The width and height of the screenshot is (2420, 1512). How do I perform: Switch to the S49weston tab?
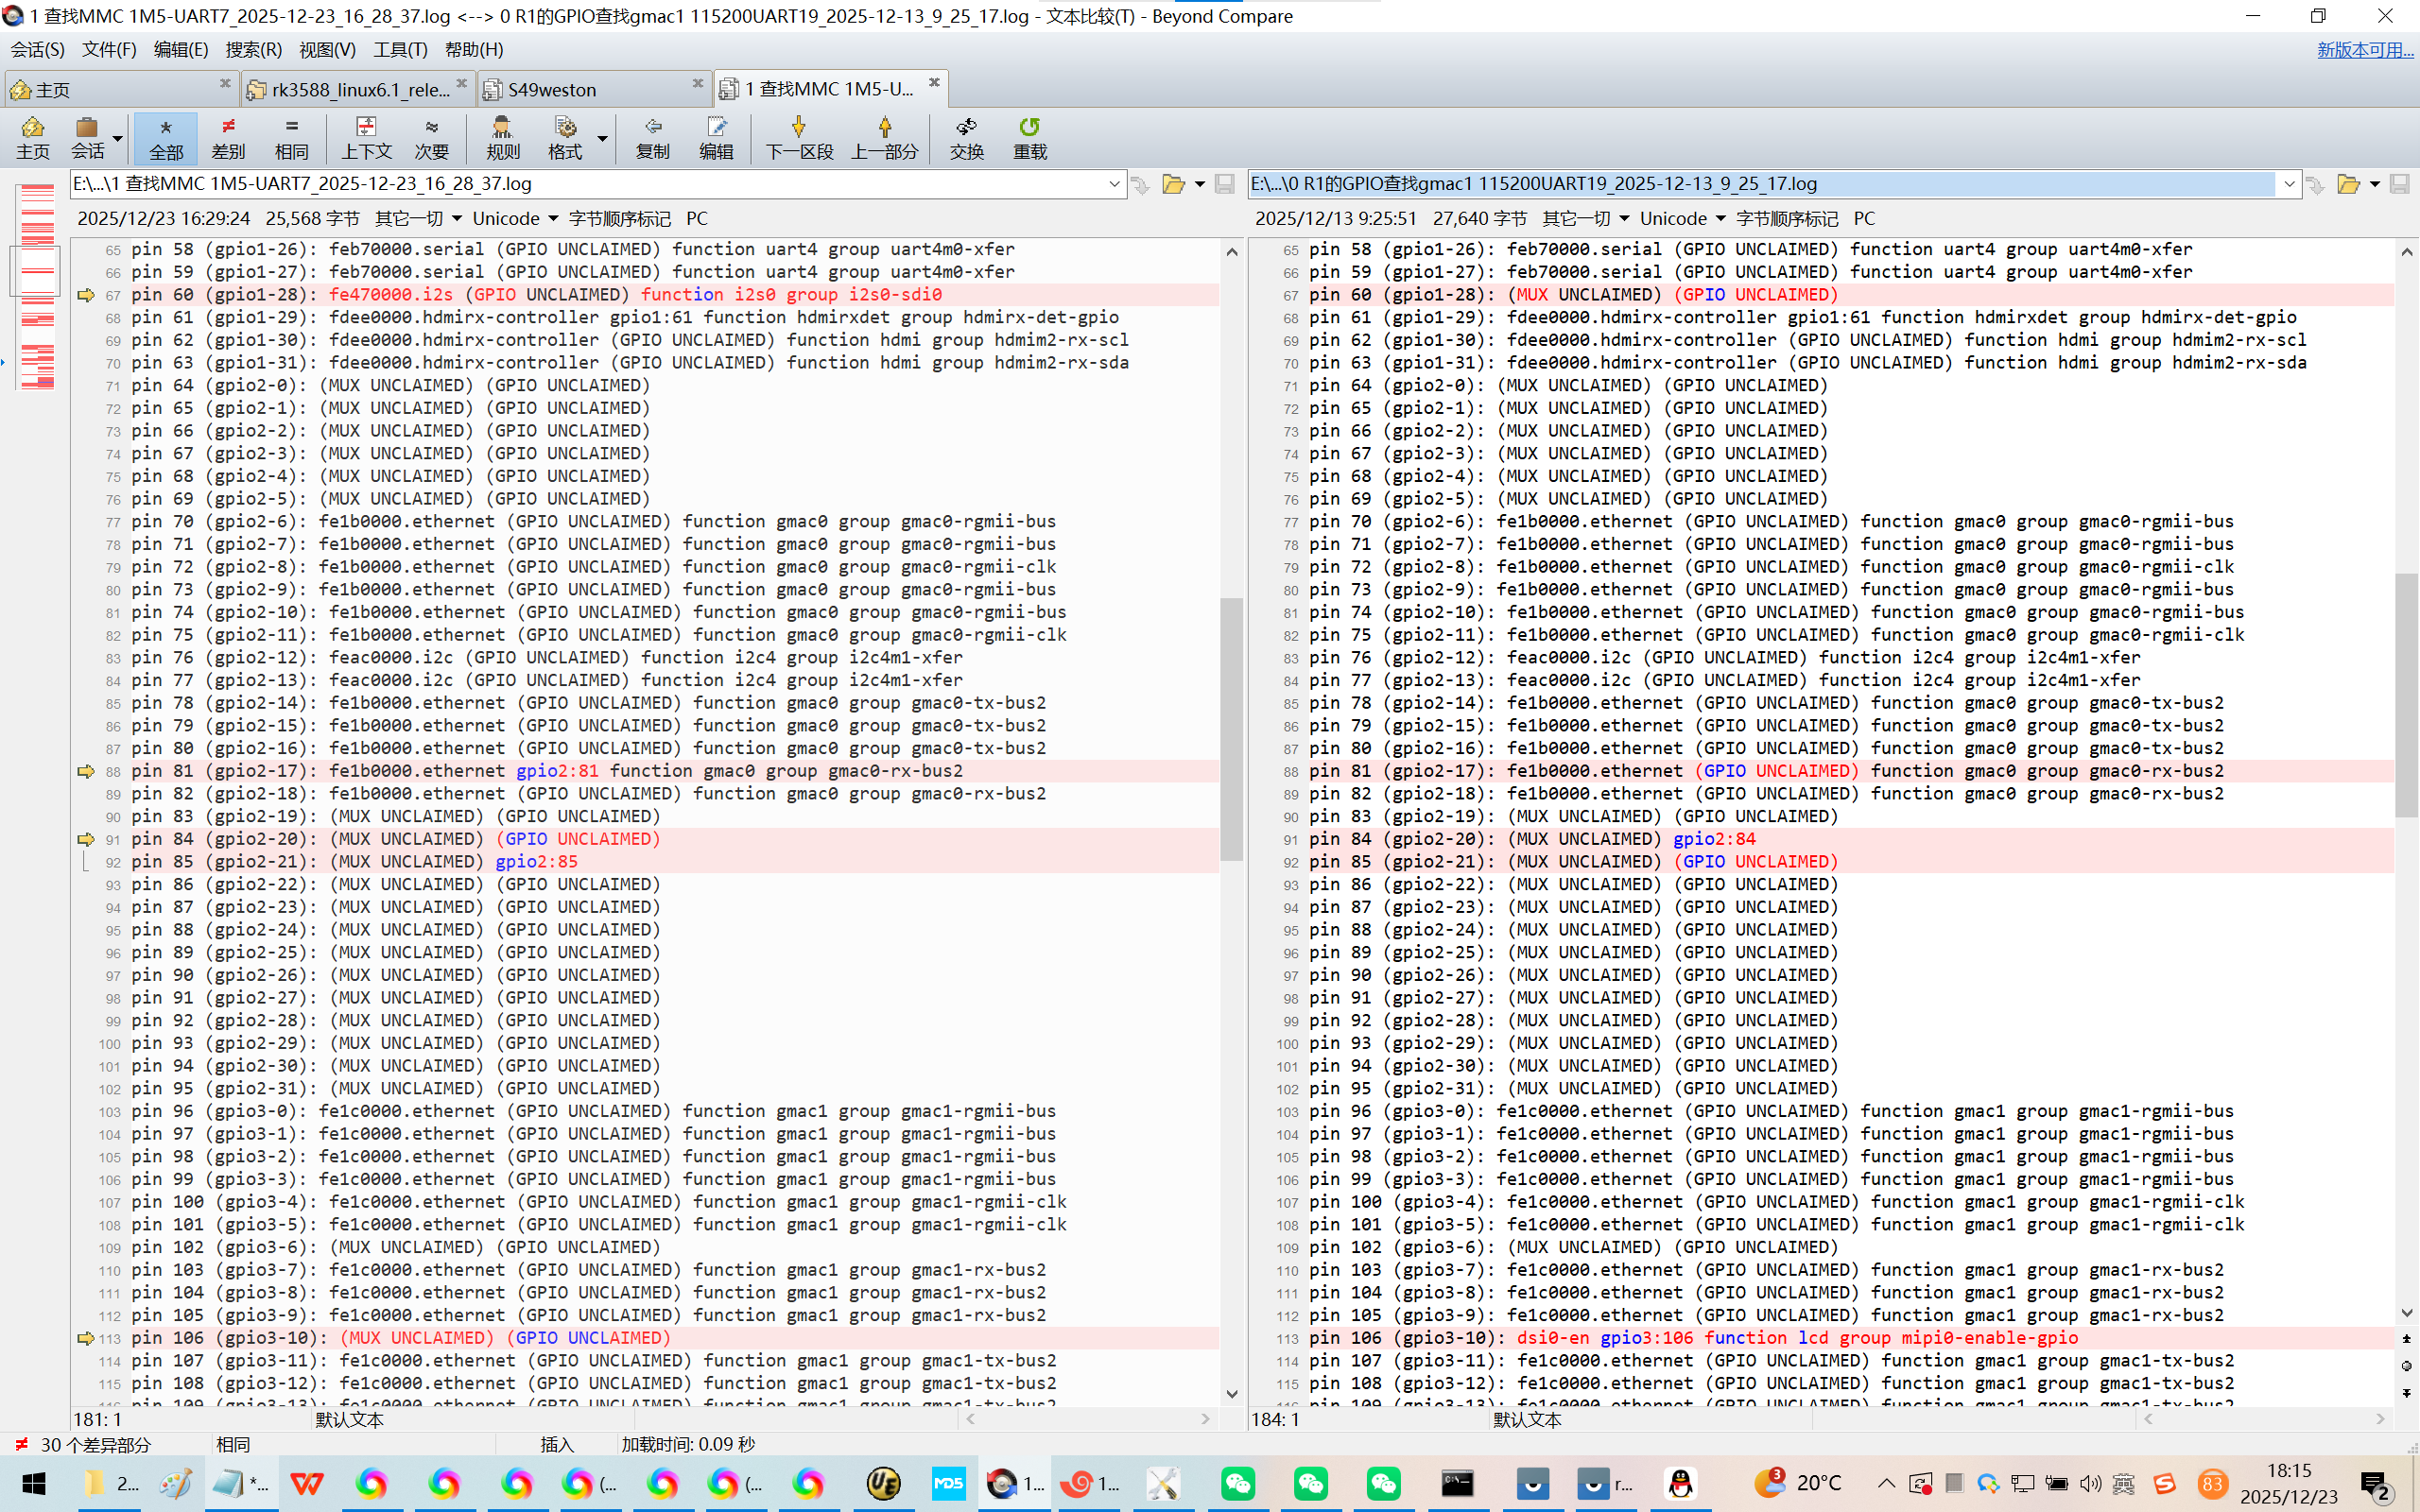point(552,89)
